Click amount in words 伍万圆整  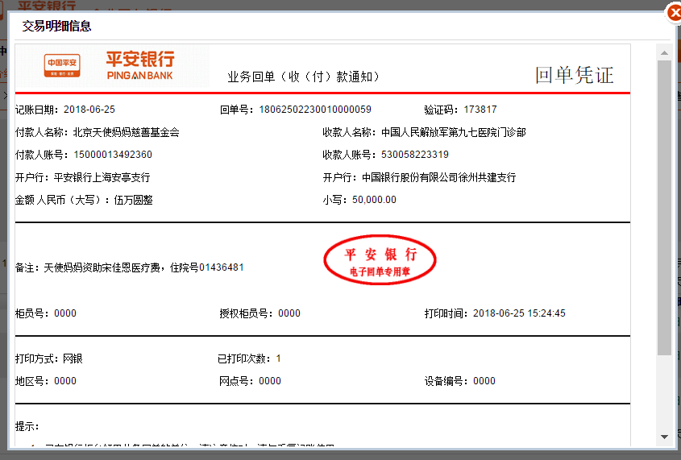point(133,200)
